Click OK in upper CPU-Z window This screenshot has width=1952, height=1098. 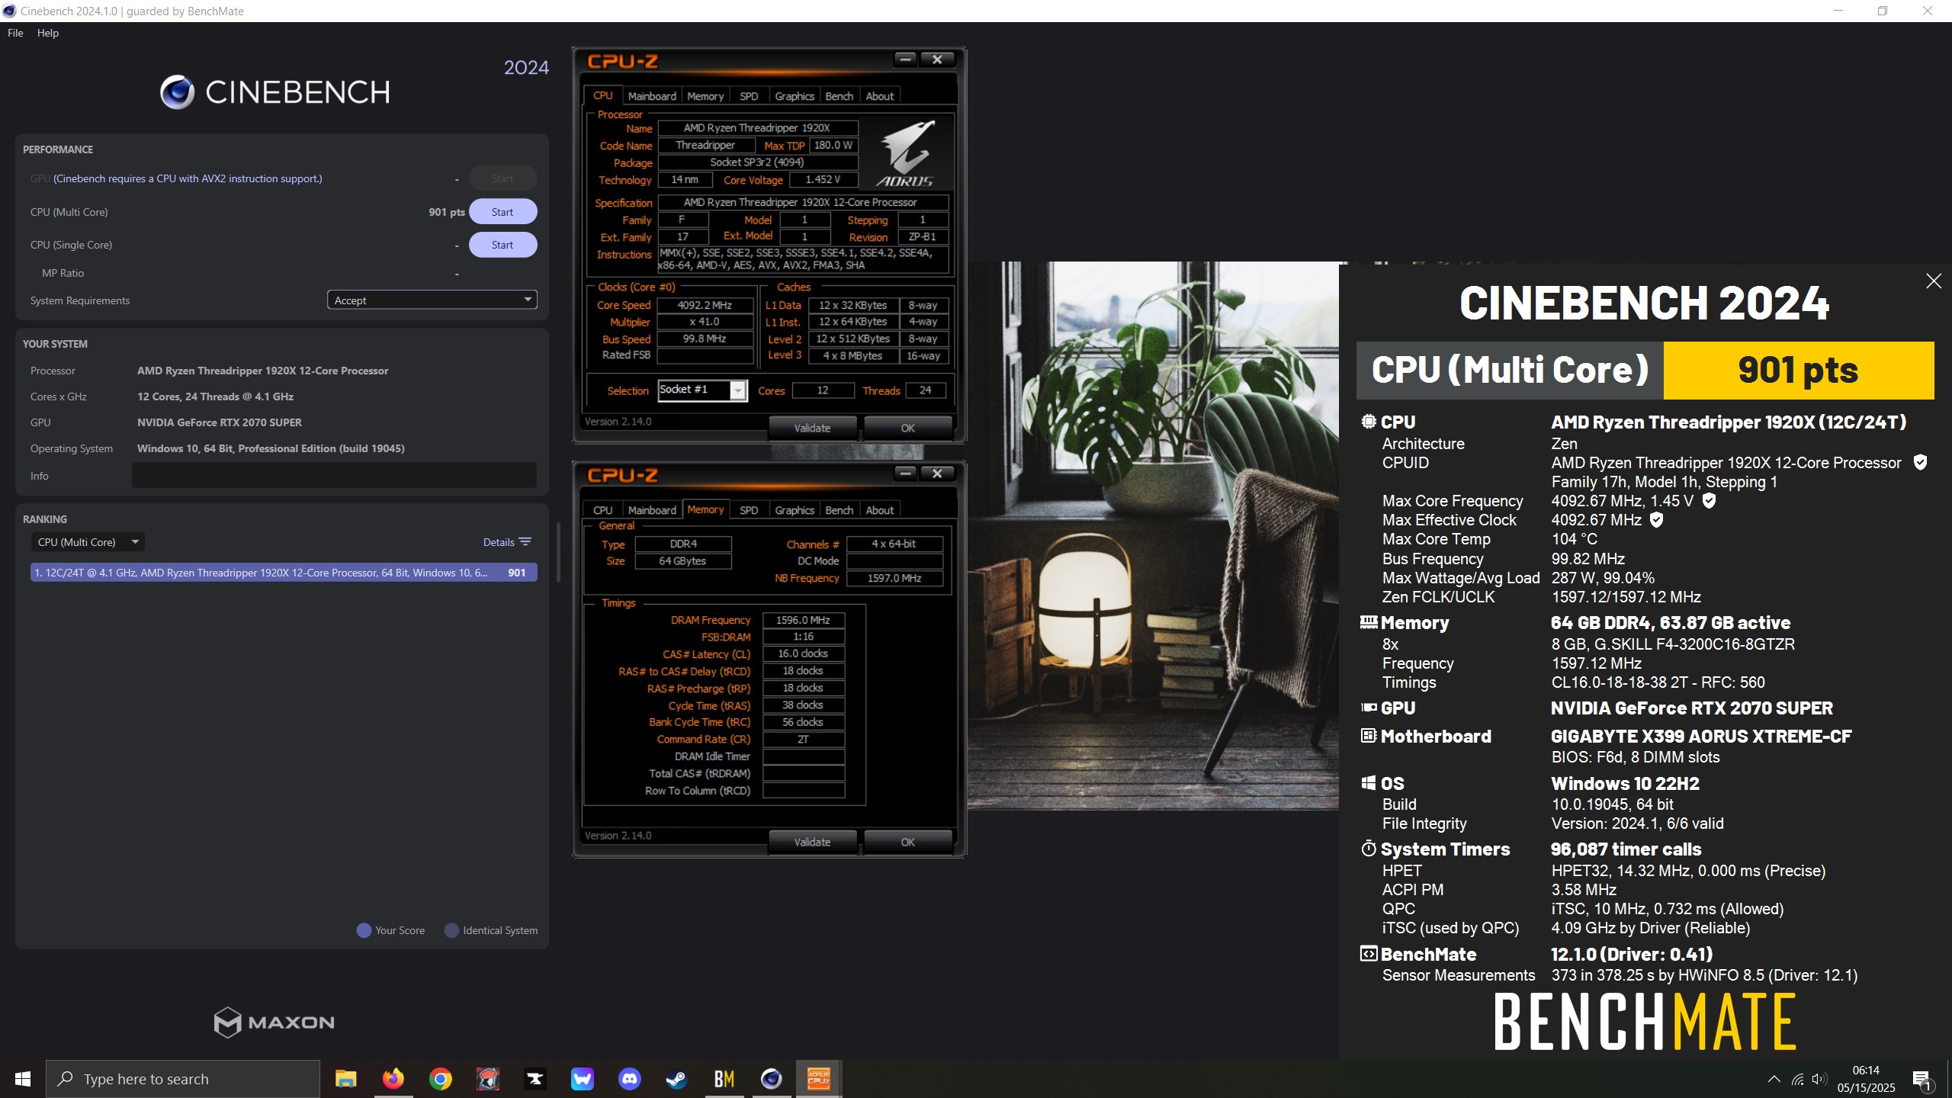(907, 428)
